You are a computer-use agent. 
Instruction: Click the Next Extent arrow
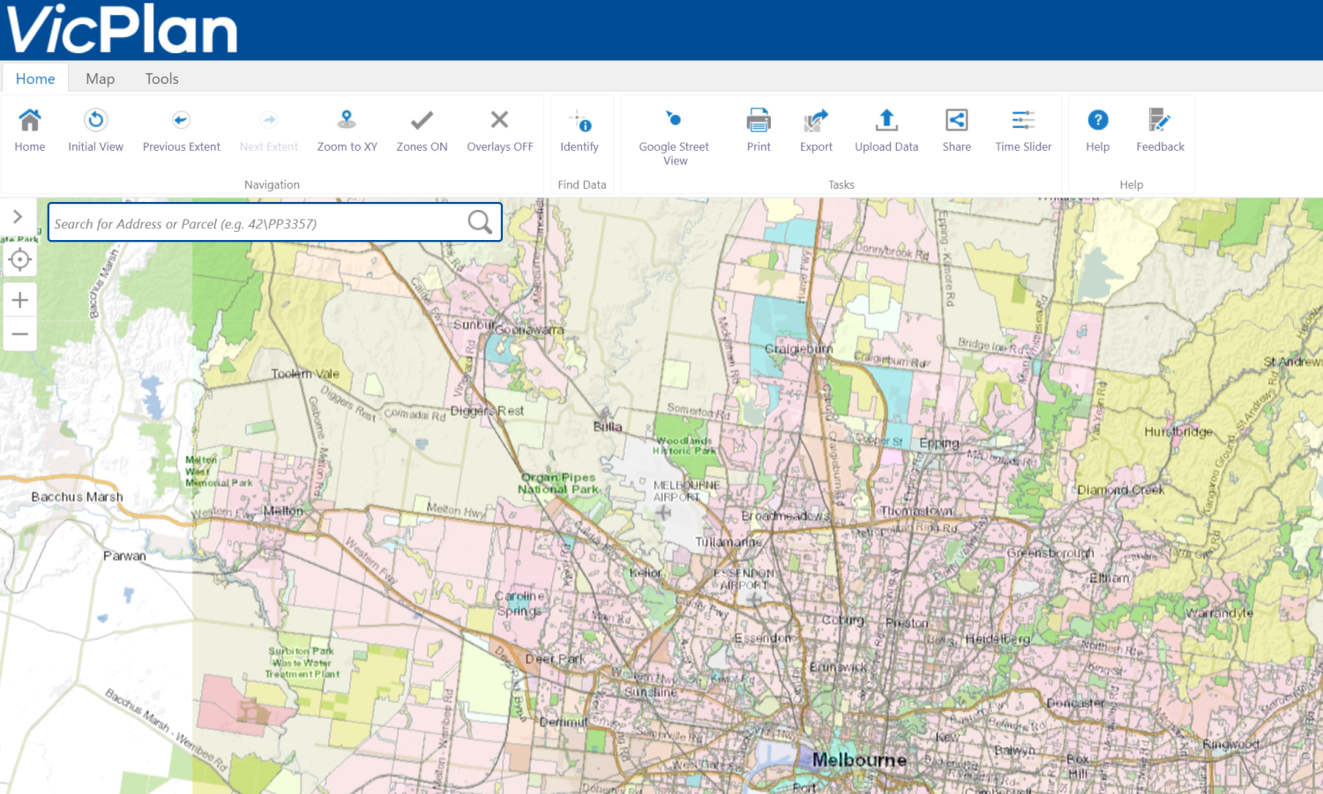coord(269,120)
